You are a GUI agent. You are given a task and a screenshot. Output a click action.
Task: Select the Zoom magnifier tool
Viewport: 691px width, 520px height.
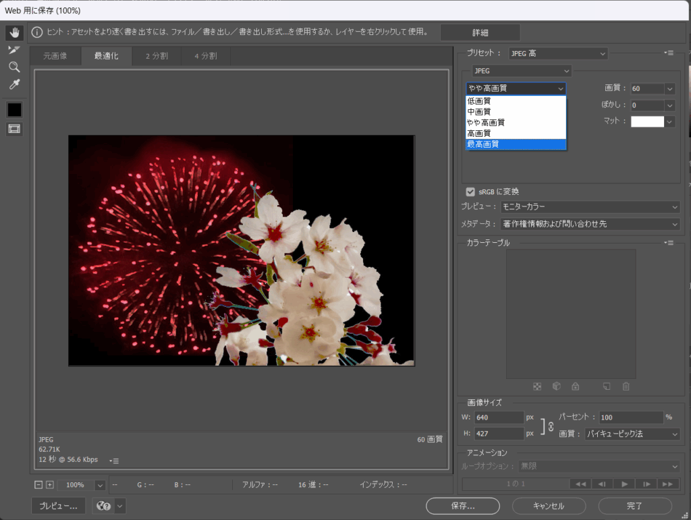[x=14, y=67]
